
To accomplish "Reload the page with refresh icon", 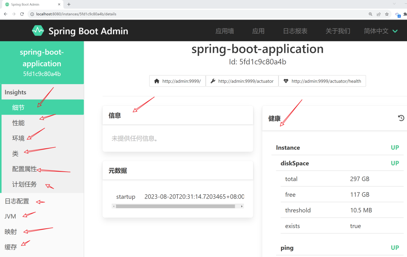I will click(x=22, y=14).
